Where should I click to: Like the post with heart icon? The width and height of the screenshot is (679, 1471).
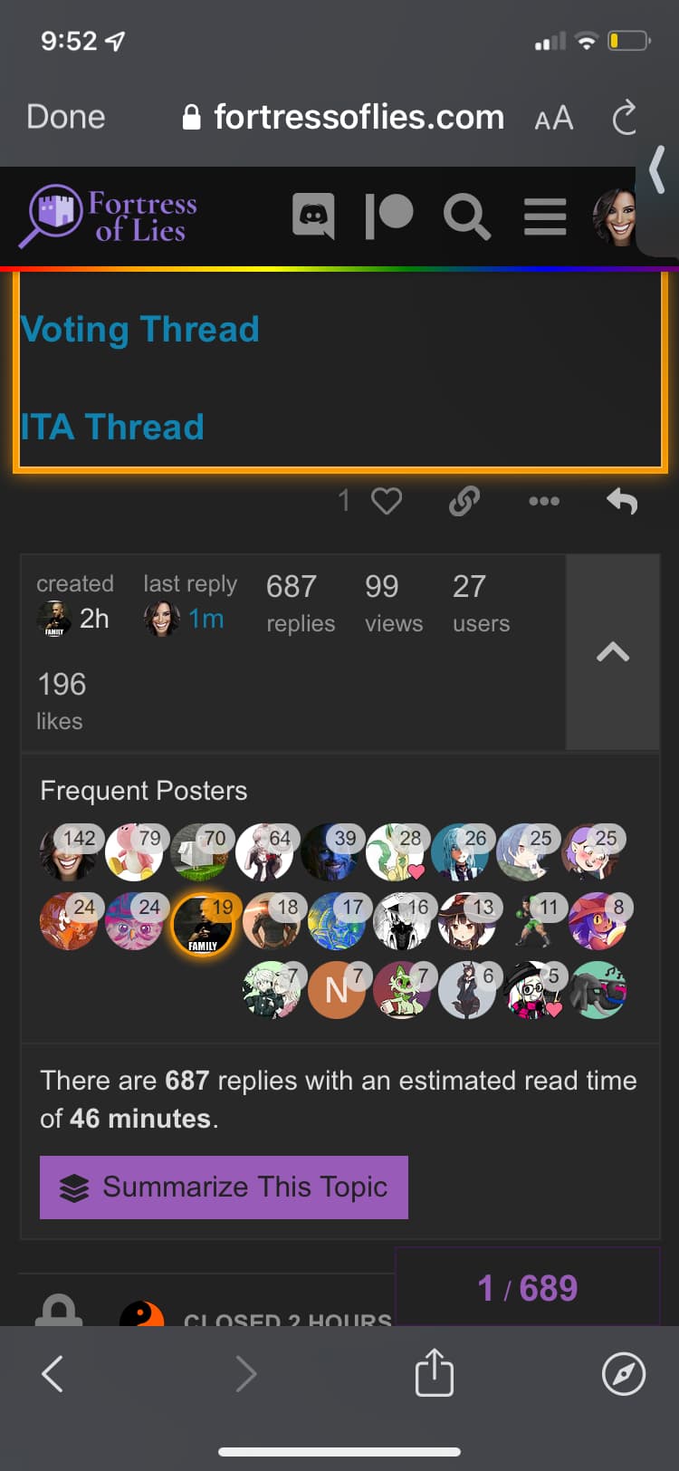[387, 501]
